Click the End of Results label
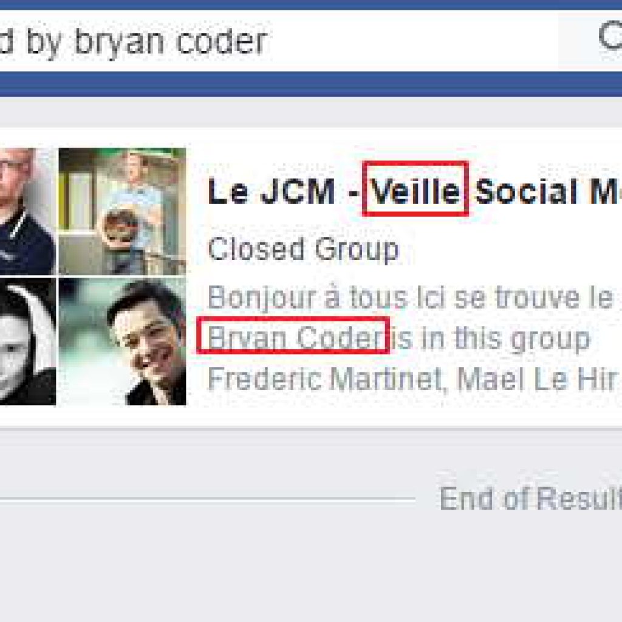 [530, 498]
